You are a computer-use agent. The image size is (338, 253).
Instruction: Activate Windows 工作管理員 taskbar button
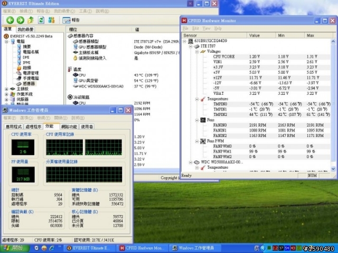(195, 248)
